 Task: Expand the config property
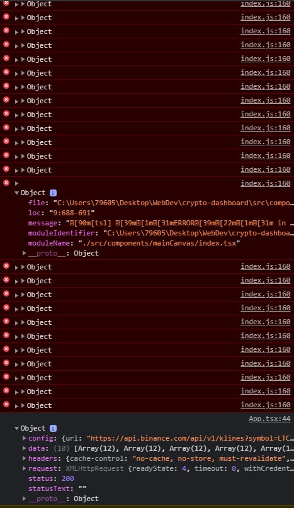pyautogui.click(x=25, y=438)
